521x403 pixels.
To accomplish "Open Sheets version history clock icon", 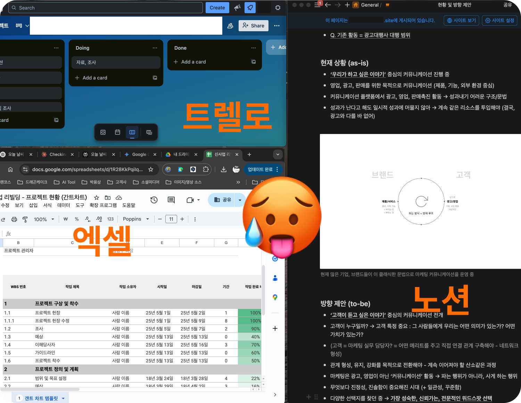I will point(154,200).
